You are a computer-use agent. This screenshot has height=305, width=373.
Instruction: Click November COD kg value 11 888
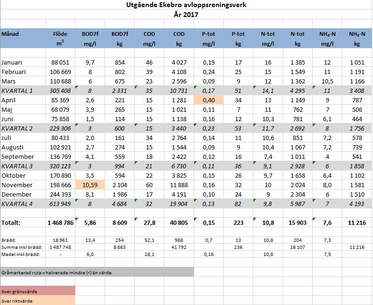tap(179, 185)
